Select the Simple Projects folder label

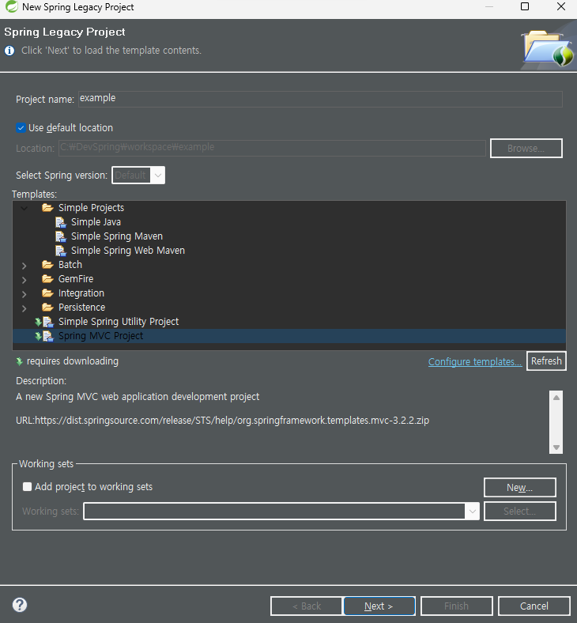[92, 208]
